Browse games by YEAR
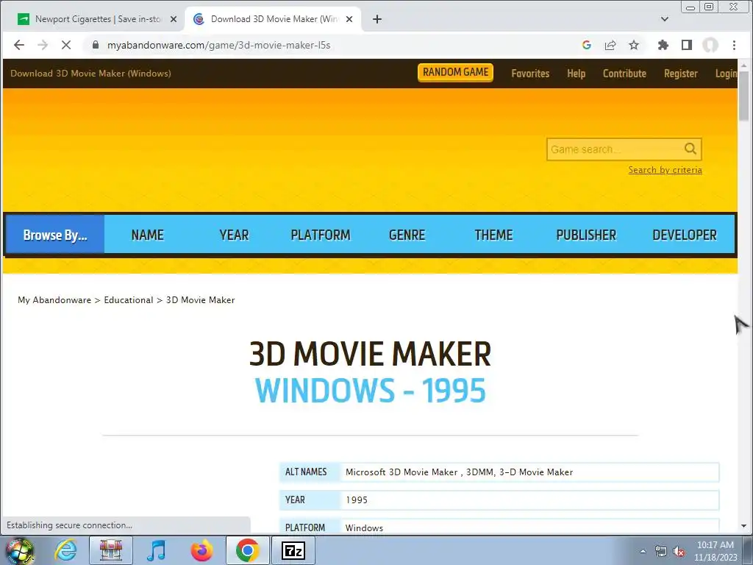This screenshot has width=753, height=565. (234, 235)
